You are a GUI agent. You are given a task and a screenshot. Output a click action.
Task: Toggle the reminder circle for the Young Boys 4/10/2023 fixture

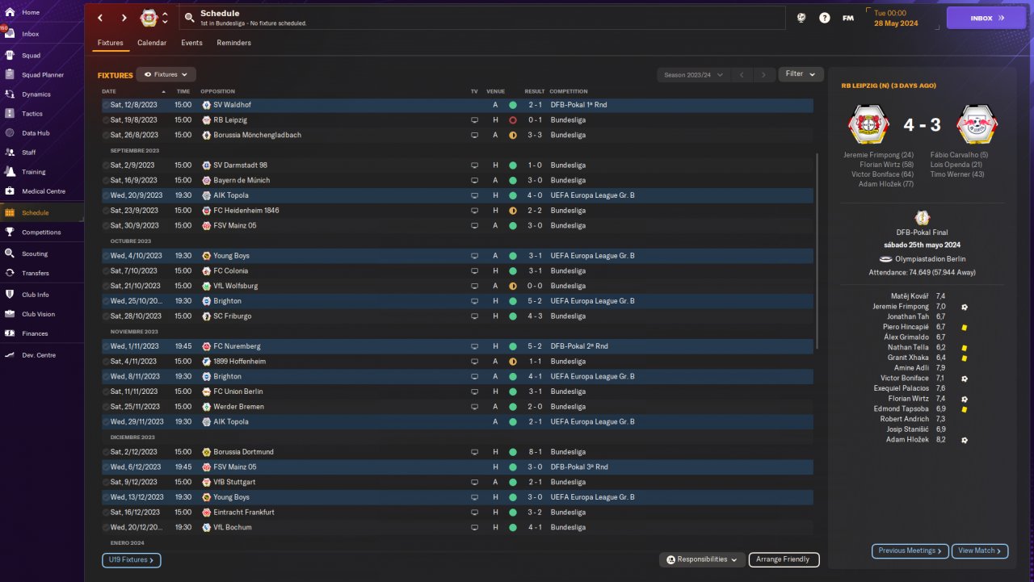(x=106, y=256)
